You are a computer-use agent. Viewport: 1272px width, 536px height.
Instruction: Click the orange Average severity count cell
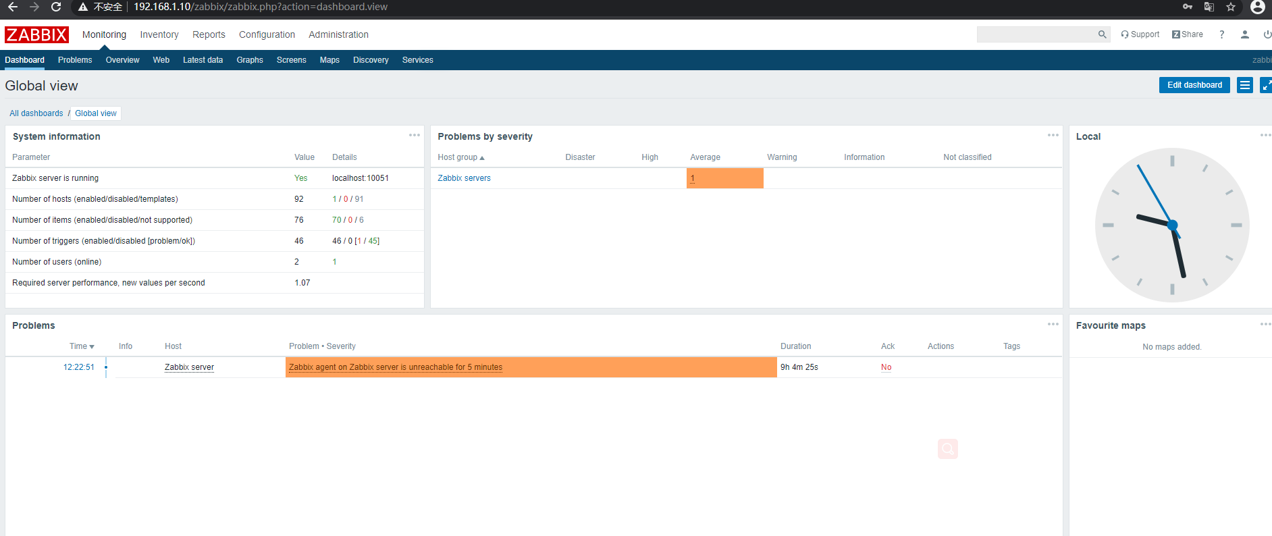coord(725,178)
